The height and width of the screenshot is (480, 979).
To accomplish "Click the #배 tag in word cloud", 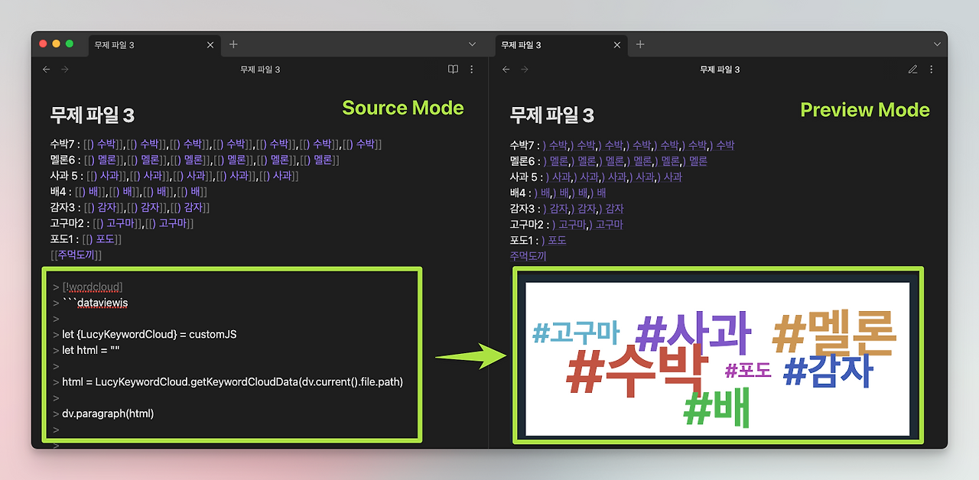I will 717,407.
